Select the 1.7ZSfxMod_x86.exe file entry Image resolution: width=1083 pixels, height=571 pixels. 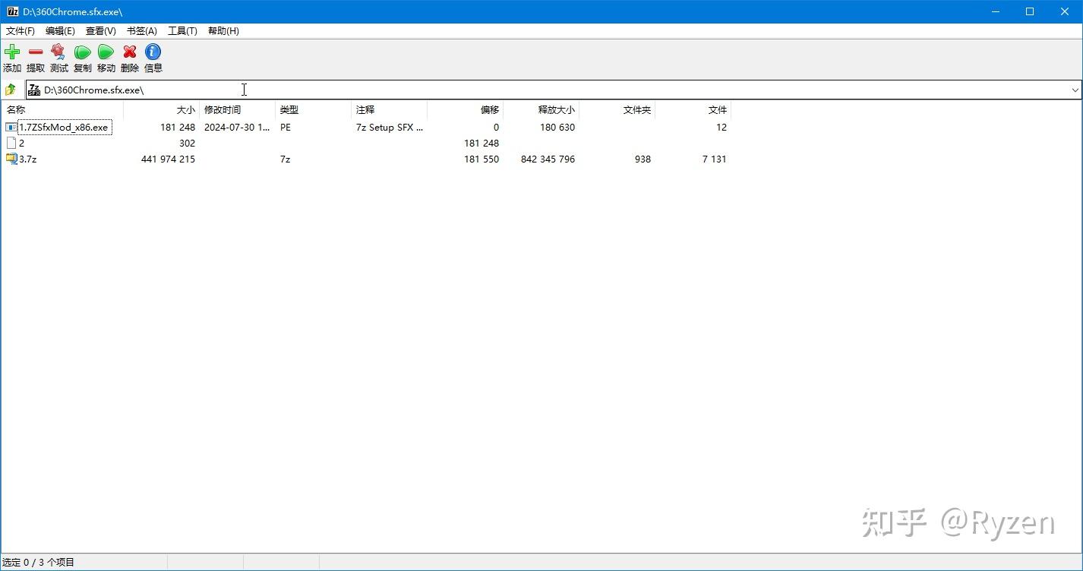[x=64, y=127]
